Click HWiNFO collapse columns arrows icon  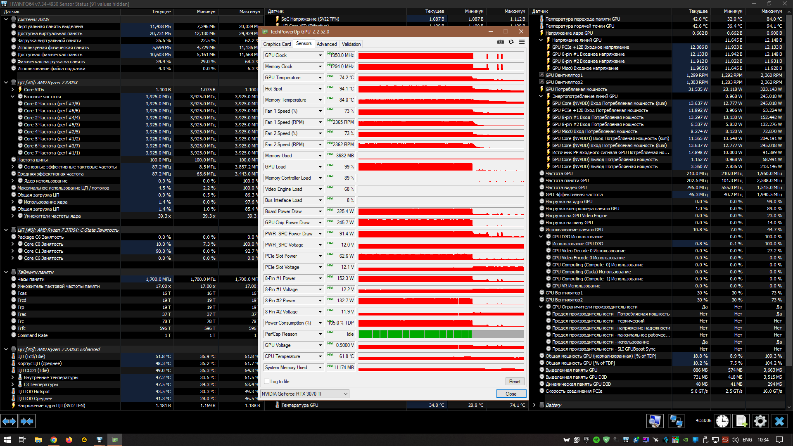point(27,421)
